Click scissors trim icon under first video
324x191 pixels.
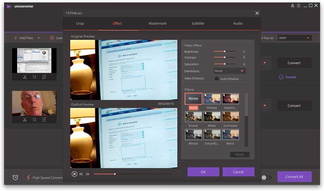click(x=25, y=77)
